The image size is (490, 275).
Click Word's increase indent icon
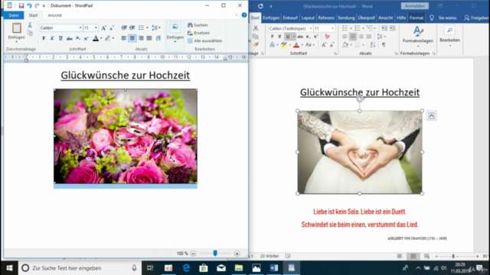tap(392, 28)
